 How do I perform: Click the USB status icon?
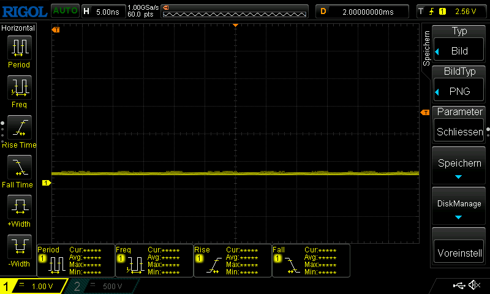click(458, 285)
